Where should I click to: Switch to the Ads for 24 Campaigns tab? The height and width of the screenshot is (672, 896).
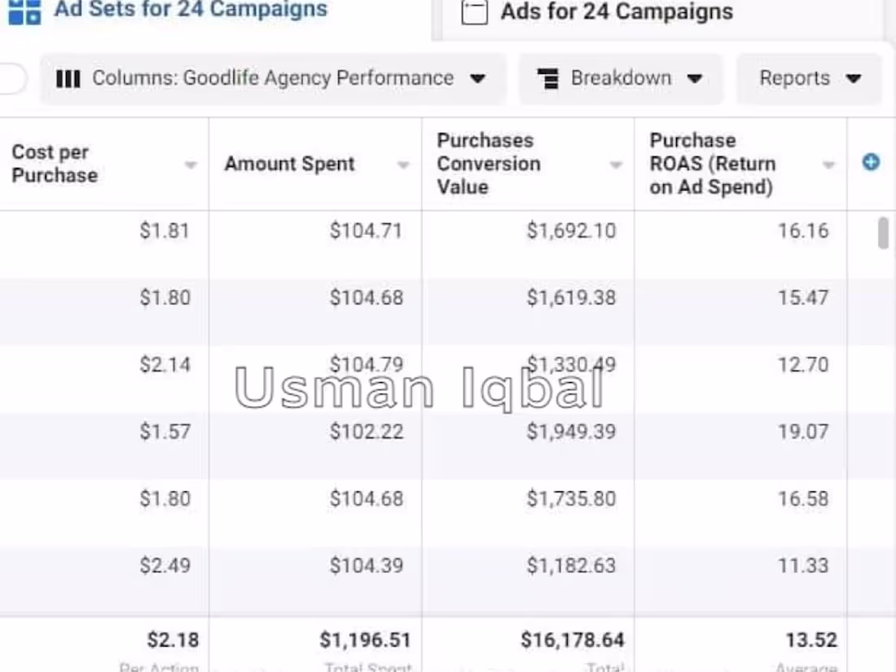click(x=615, y=12)
